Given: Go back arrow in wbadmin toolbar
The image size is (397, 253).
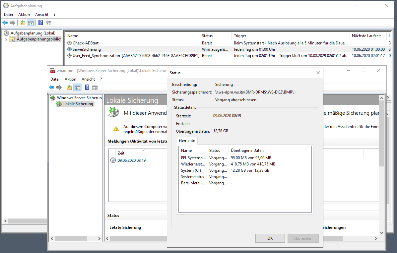Looking at the screenshot, I should 51,87.
